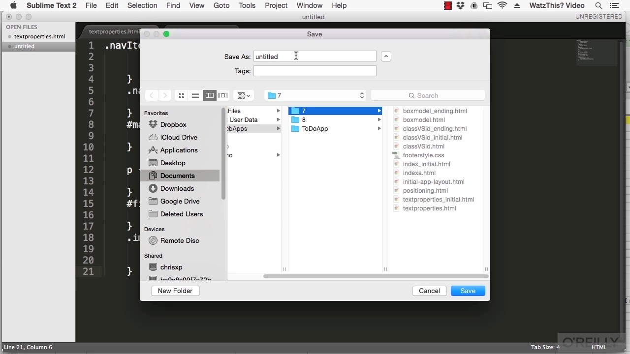This screenshot has height=354, width=630.
Task: Open Spotlight search icon
Action: point(599,5)
